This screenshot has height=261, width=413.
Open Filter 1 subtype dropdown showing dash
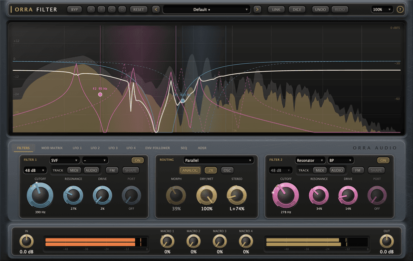coord(95,160)
